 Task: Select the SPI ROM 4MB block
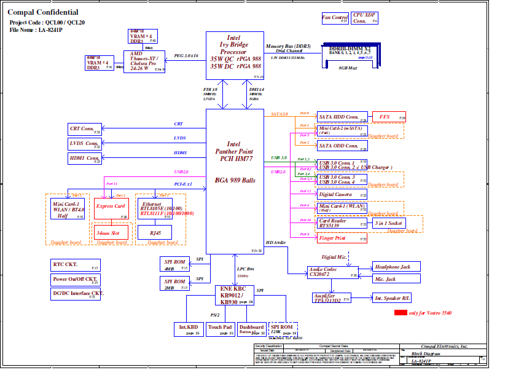(x=175, y=264)
